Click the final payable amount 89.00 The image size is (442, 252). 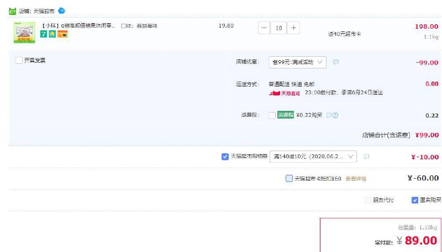pos(421,240)
